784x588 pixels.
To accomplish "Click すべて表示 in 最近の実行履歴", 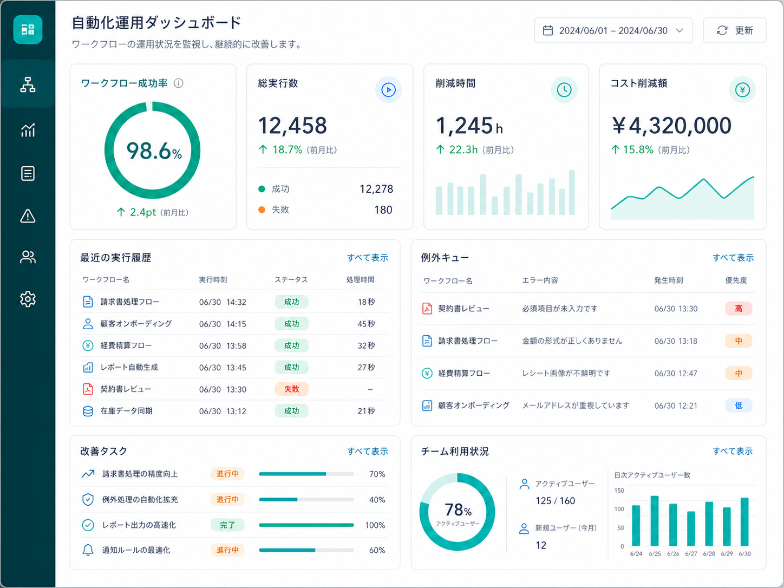I will pos(368,258).
